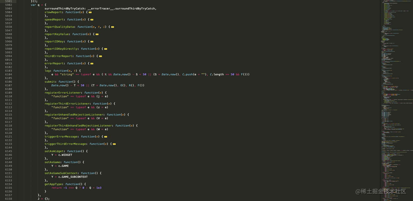Click the triggerThirdErrorMessage fold marker
The height and width of the screenshot is (201, 413).
114,144
